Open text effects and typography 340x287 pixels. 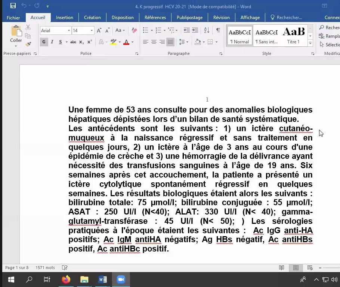[101, 42]
